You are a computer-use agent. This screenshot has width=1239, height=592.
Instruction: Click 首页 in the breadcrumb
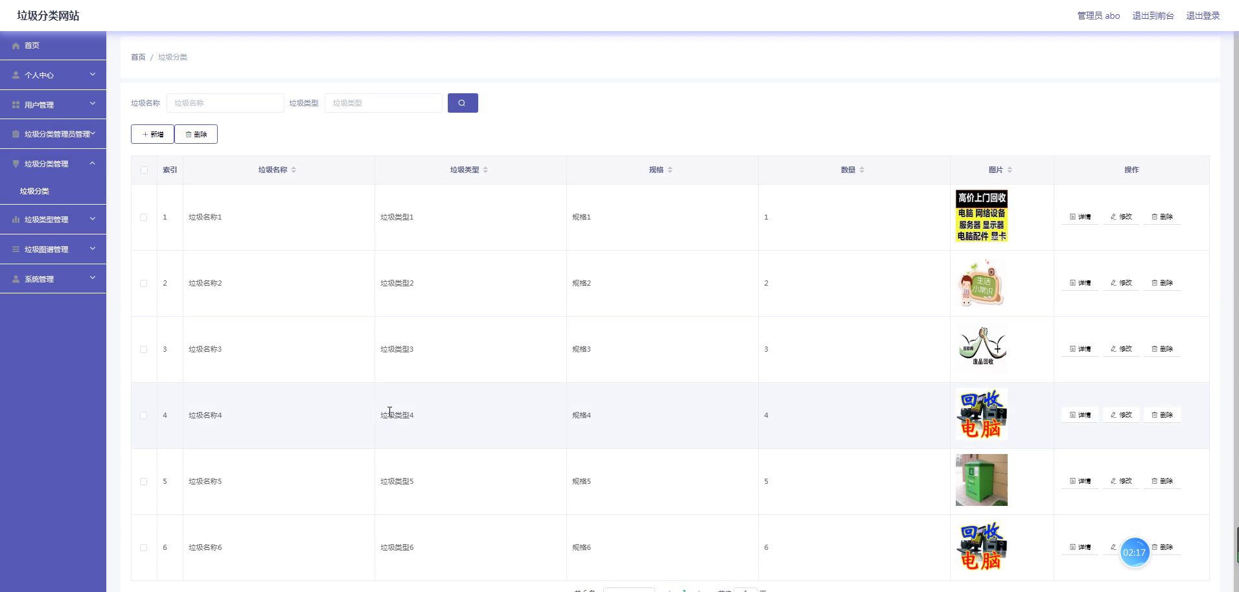(x=138, y=57)
